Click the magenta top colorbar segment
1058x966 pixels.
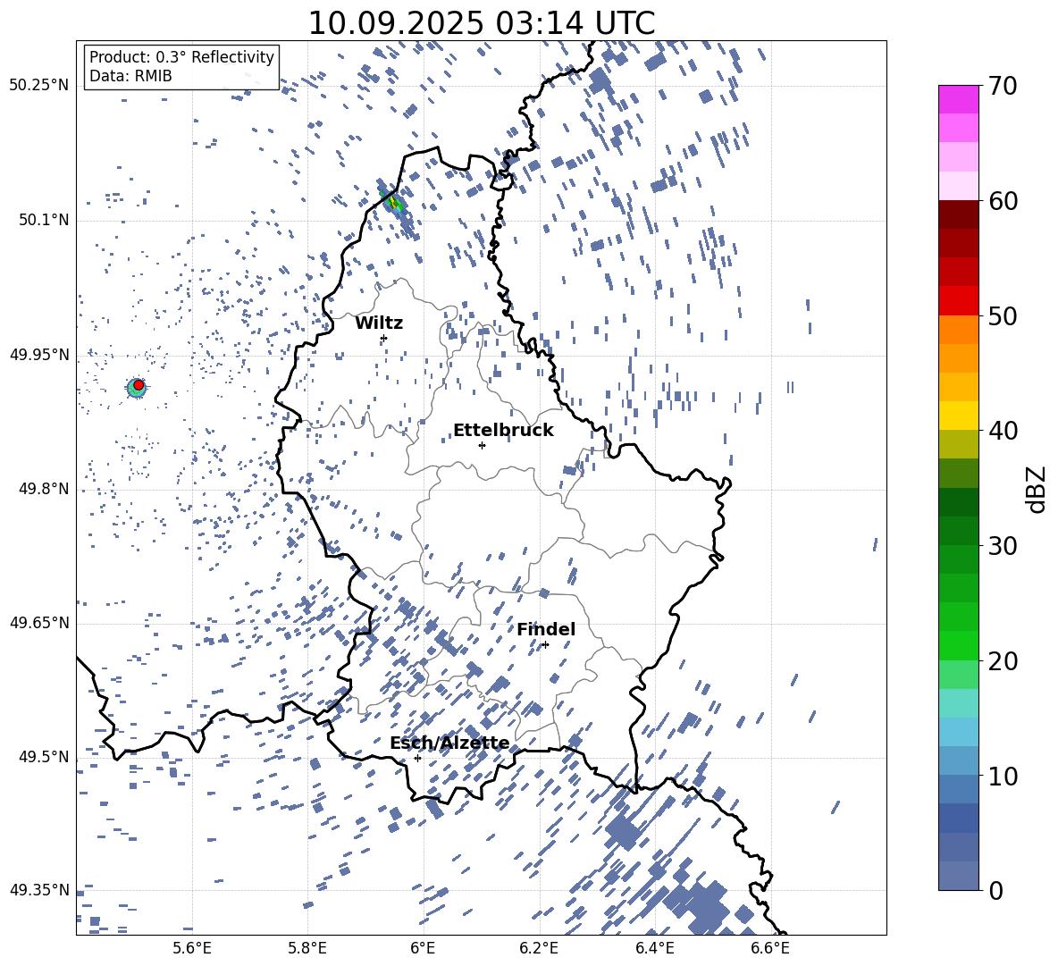[958, 99]
